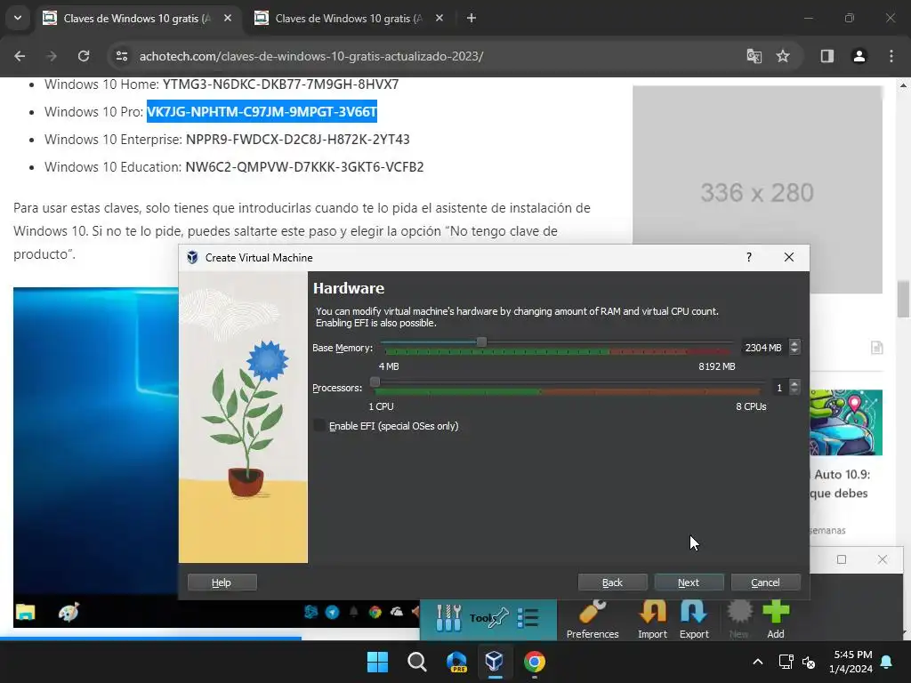Switch to second Claves de Windows 10 tab
The height and width of the screenshot is (683, 911).
[349, 18]
